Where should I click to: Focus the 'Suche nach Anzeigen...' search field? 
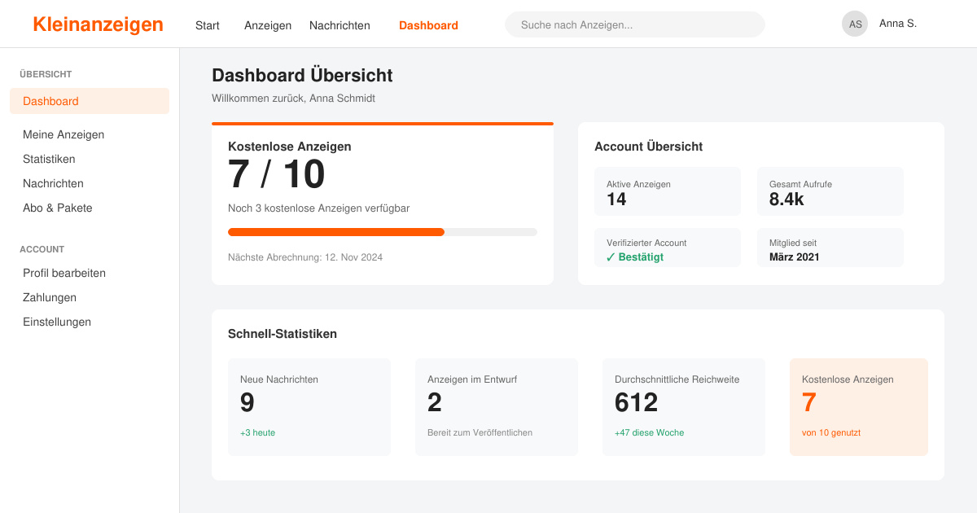[635, 24]
